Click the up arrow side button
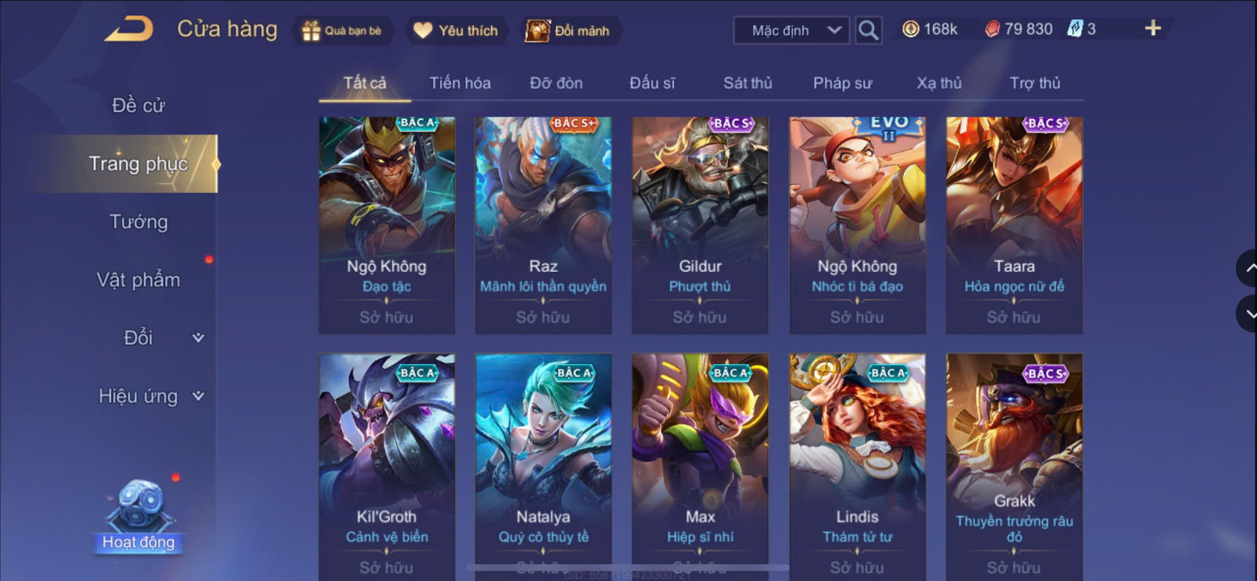The image size is (1257, 581). point(1247,268)
